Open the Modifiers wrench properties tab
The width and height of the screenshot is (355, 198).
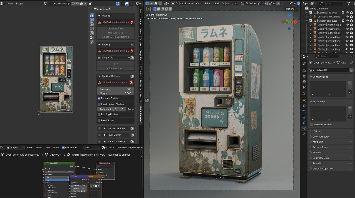pos(304,106)
